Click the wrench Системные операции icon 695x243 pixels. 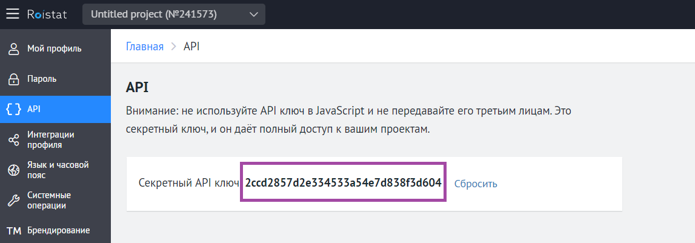13,201
